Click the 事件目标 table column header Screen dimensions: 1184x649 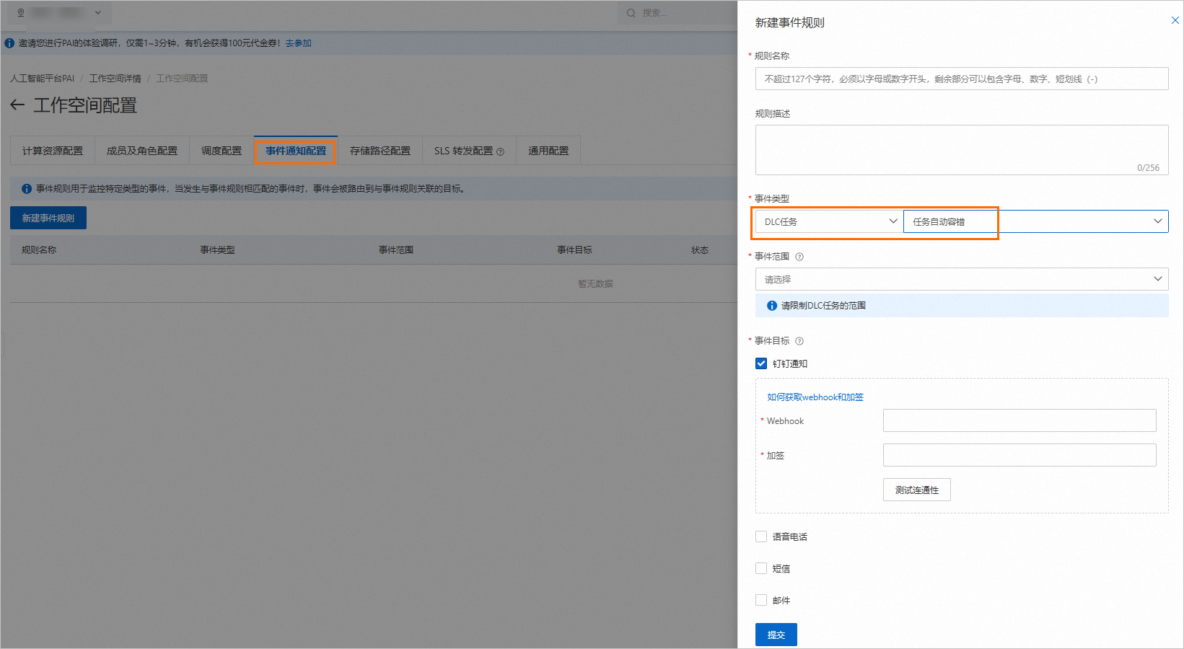574,250
